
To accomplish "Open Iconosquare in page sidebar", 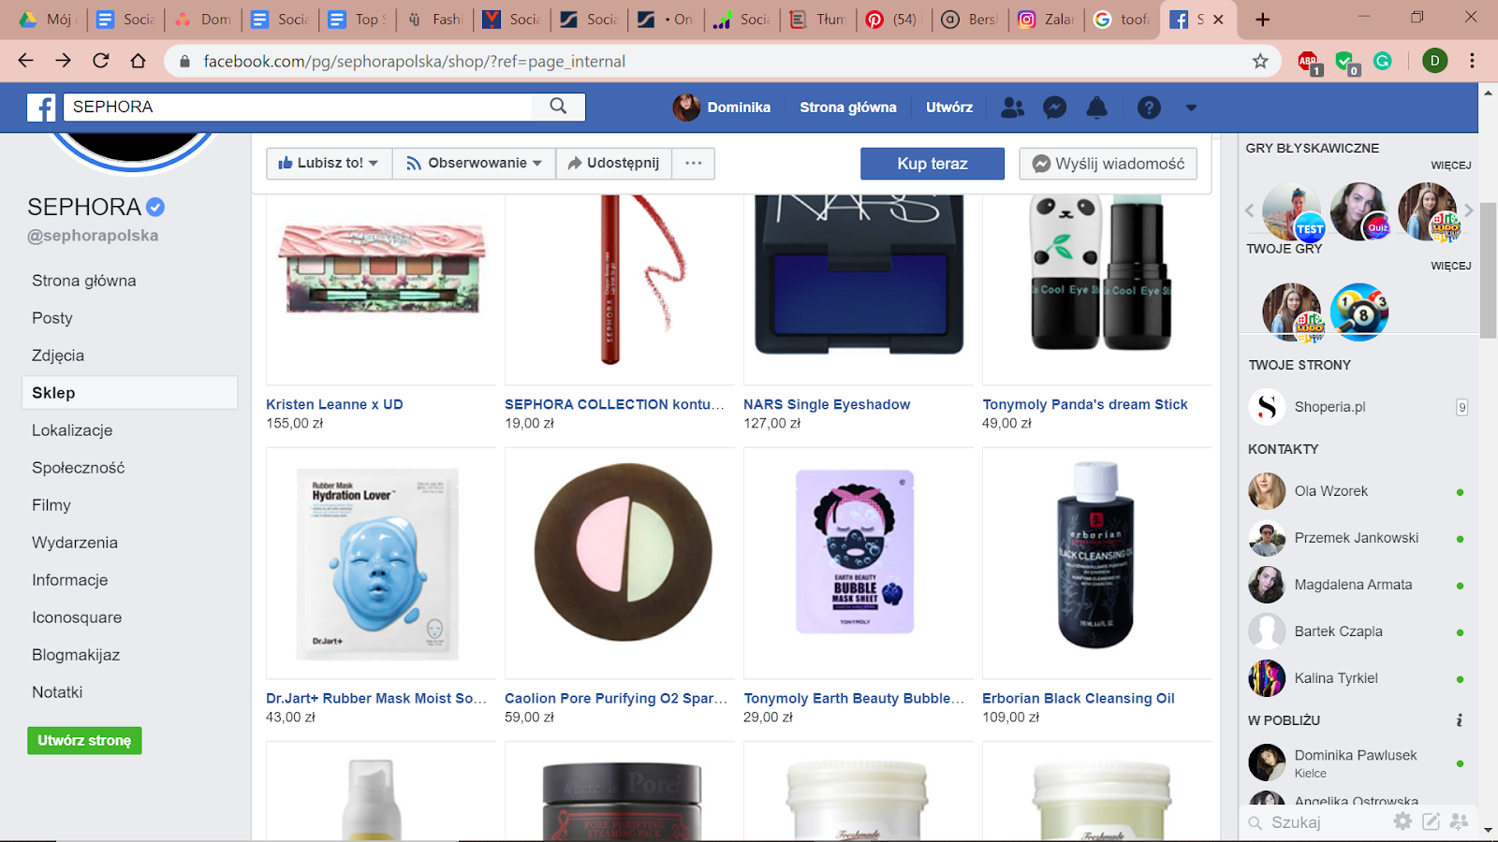I will (77, 617).
